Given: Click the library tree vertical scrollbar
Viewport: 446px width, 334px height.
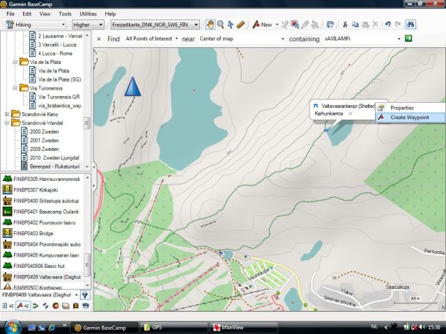Looking at the screenshot, I should pyautogui.click(x=88, y=122).
